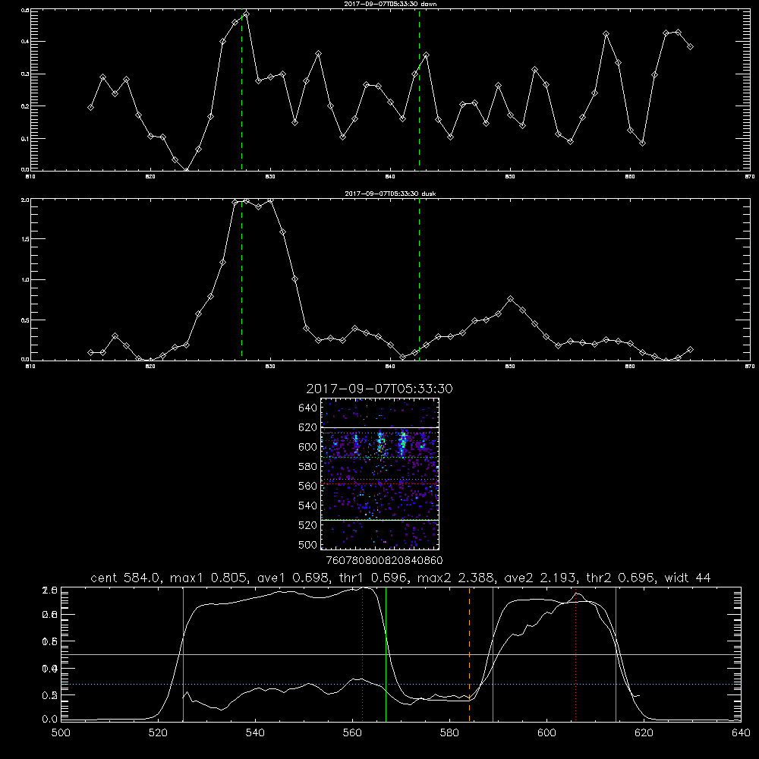Click the orange dashed center line in bottom plot
This screenshot has width=759, height=759.
470,654
